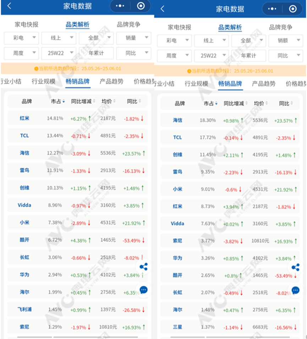
Task: Sort by 同比增减 arrows in 销额 screen table
Action: coord(246,104)
